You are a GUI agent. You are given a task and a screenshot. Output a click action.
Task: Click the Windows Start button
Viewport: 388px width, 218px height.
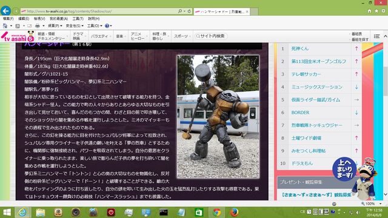click(x=7, y=213)
